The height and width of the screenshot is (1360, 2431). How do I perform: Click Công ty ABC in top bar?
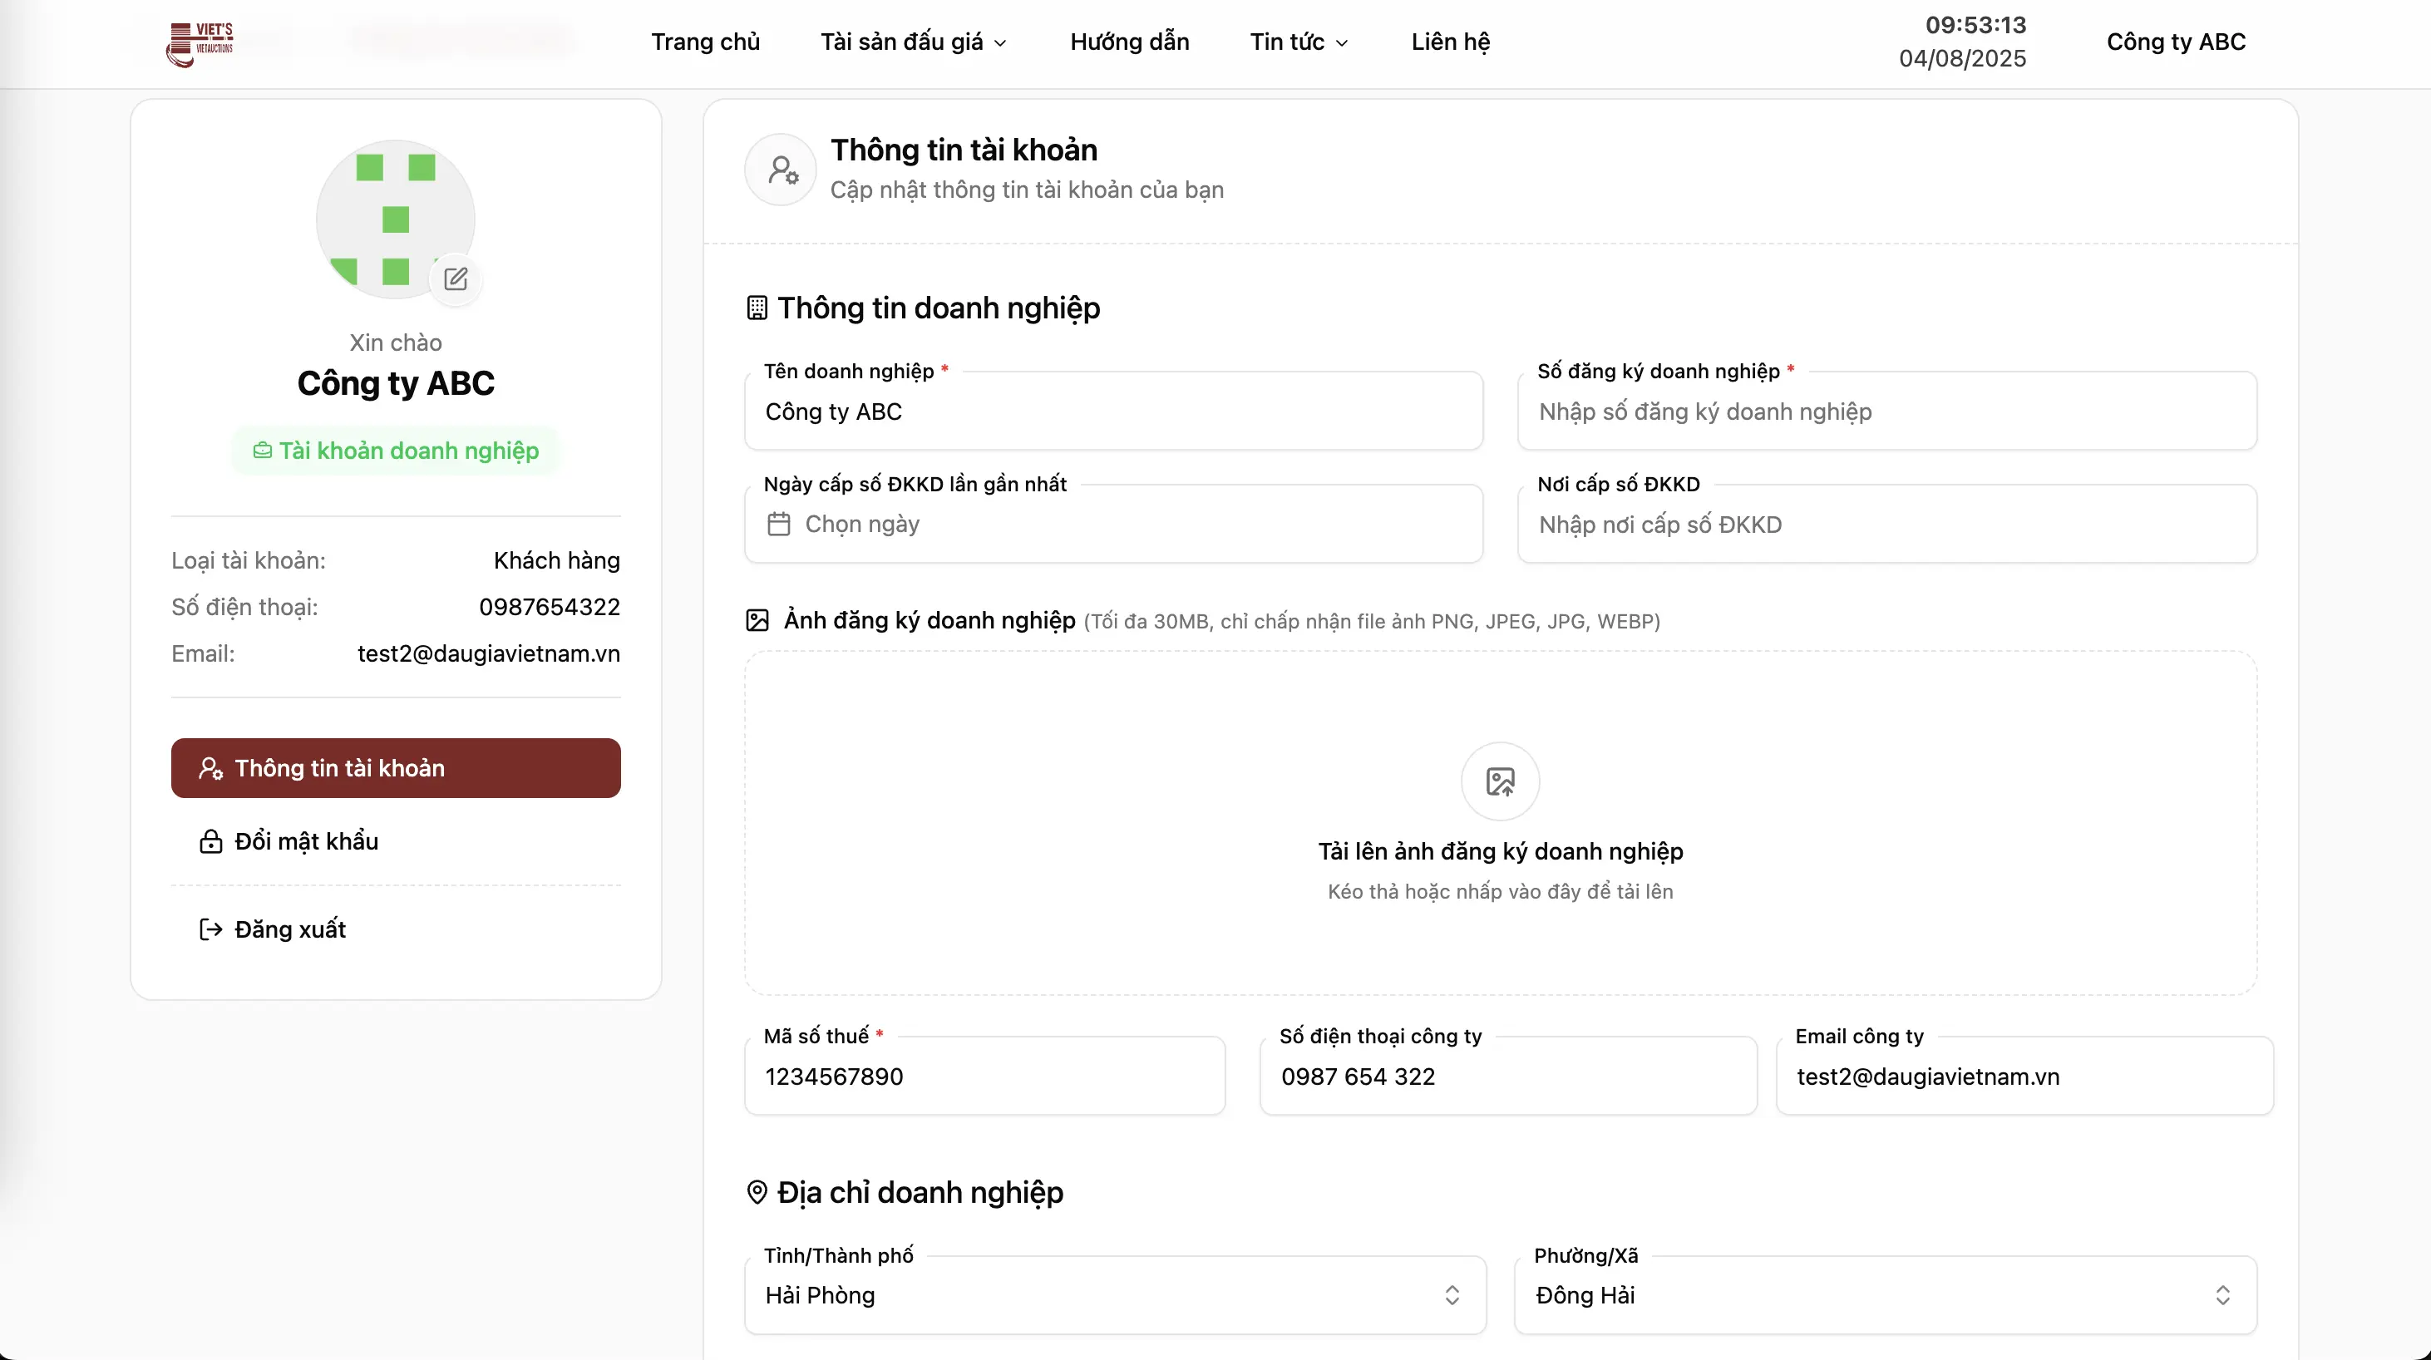(2175, 42)
